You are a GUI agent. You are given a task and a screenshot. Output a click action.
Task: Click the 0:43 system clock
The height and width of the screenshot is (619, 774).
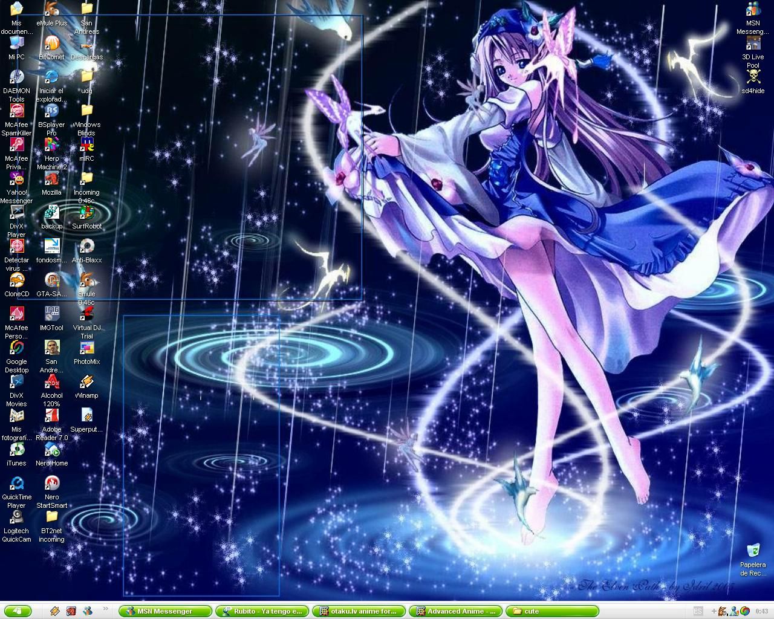[762, 611]
